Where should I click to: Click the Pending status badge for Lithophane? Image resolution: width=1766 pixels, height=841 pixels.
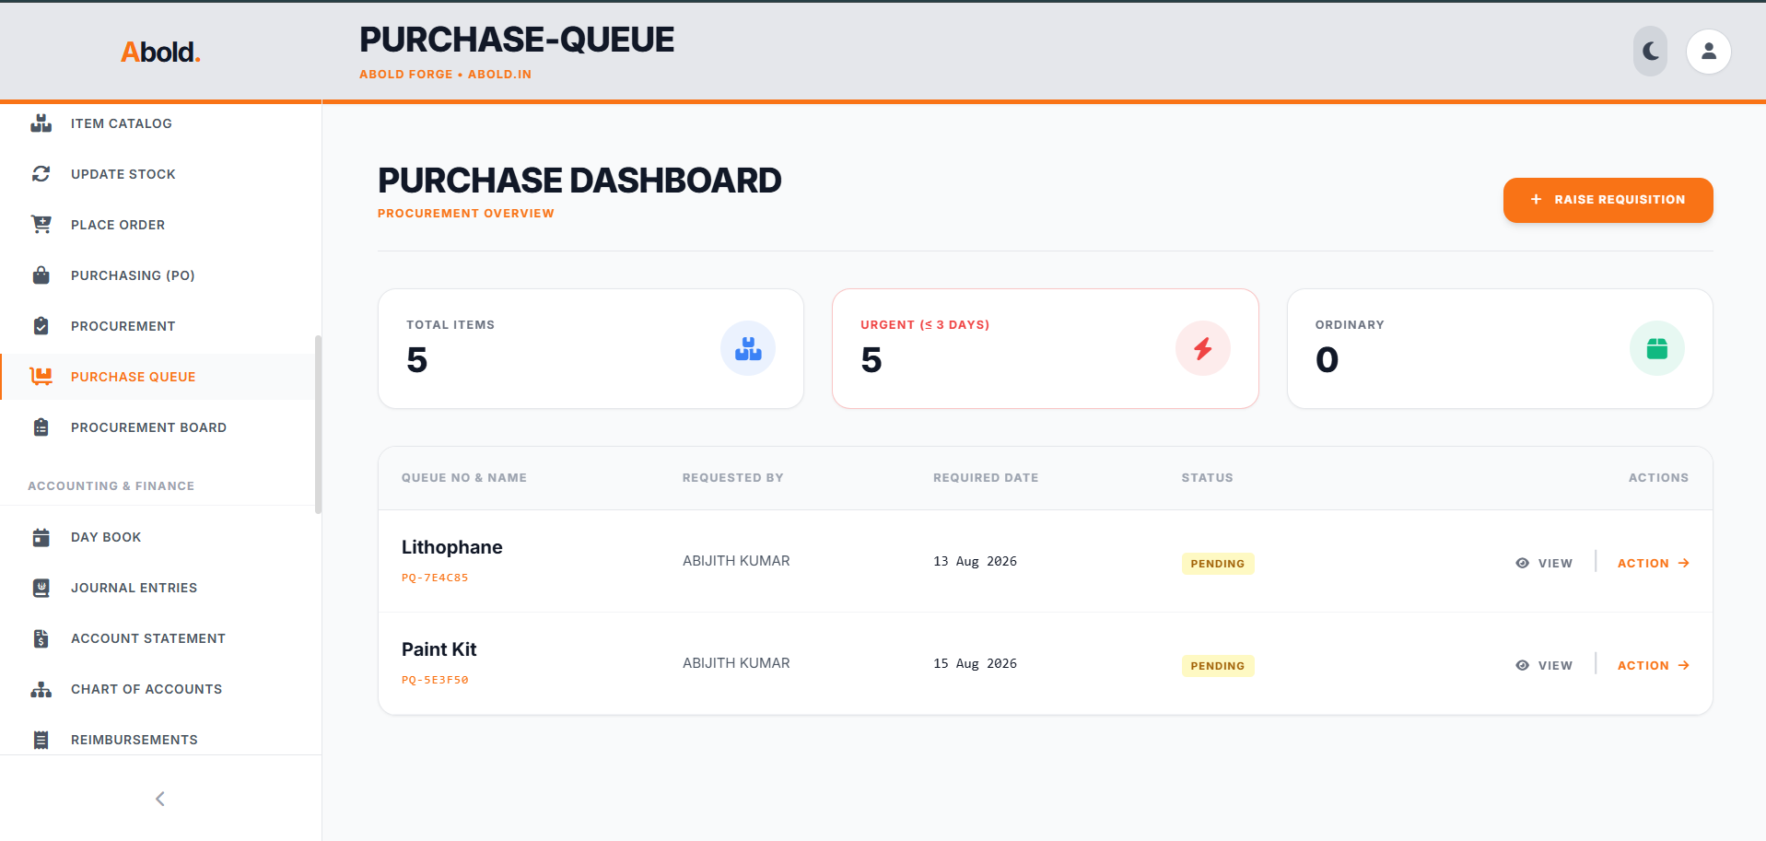click(1217, 564)
